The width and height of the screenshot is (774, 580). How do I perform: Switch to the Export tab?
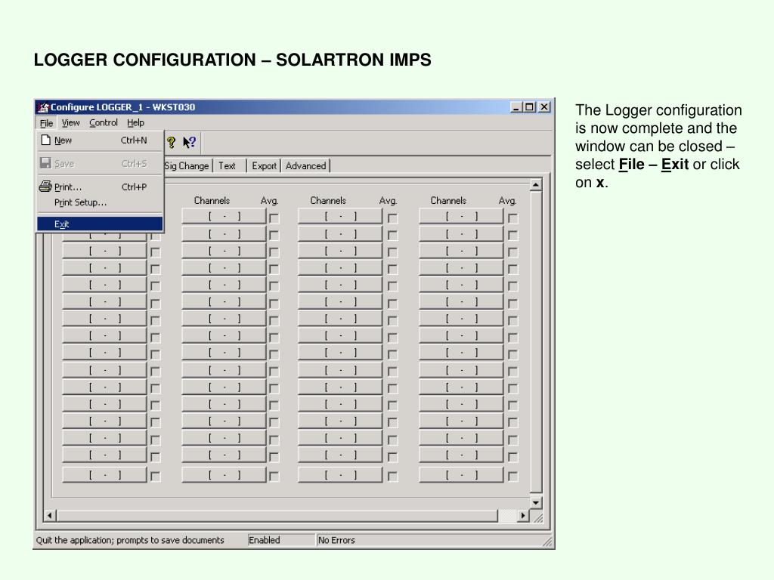point(264,165)
